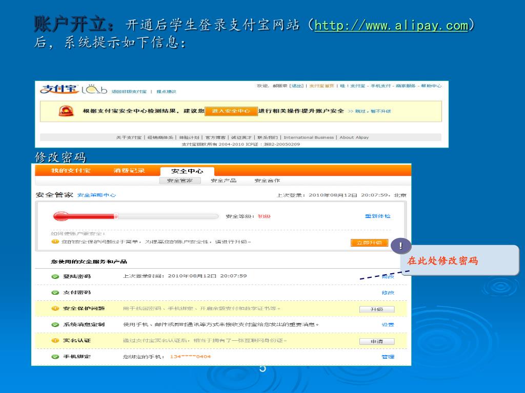Image resolution: width=525 pixels, height=393 pixels.
Task: Click the 安全管家 page heading
Action: coord(54,195)
